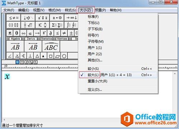
Task: Switch to the Matrices tab
Action: [x=62, y=39]
